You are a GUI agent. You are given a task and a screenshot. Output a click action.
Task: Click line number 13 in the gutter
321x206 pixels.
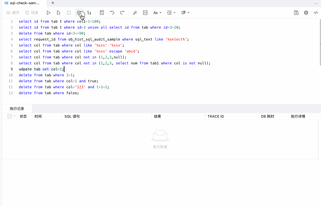click(11, 93)
